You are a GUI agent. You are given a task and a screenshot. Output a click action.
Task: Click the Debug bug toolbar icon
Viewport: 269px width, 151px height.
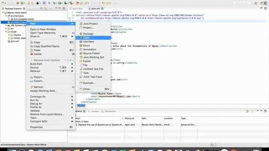point(54,3)
